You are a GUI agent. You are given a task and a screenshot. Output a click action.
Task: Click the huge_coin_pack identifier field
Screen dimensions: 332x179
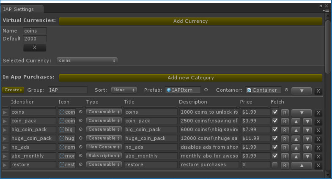33,138
